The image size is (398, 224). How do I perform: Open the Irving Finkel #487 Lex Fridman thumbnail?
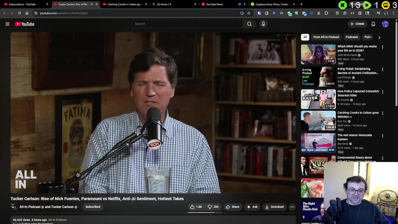(x=318, y=77)
